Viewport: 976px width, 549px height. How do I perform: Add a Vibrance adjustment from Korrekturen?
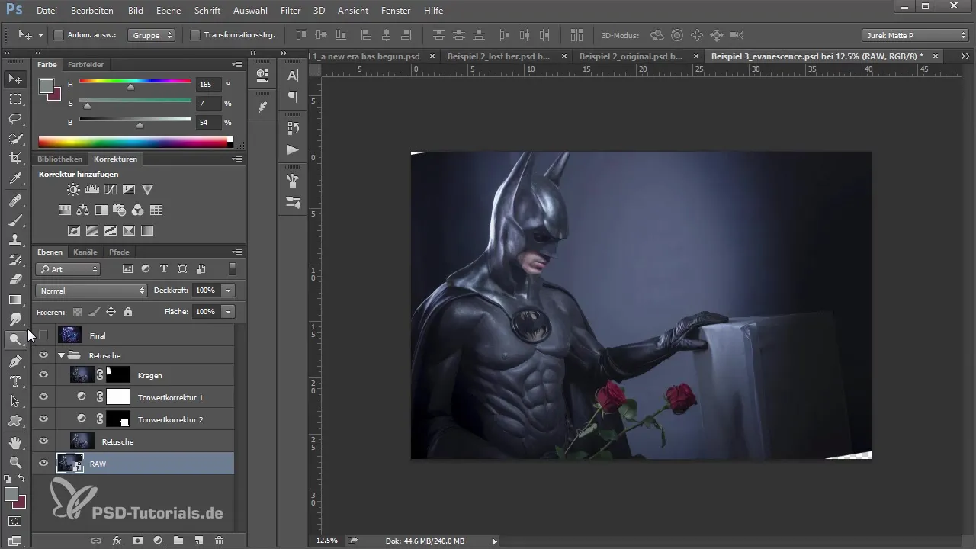(x=148, y=190)
